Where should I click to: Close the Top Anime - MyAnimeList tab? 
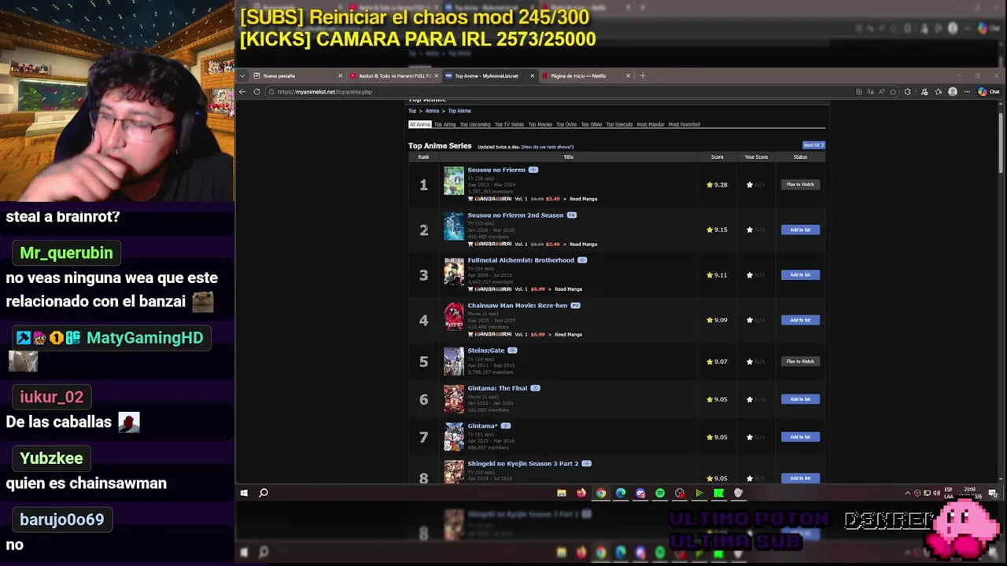[x=533, y=76]
